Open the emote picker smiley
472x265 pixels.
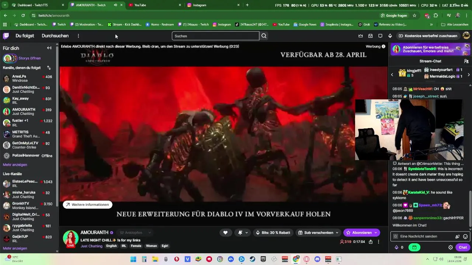(465, 236)
